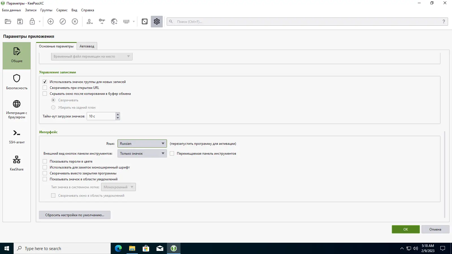Click the Отмена cancel button
This screenshot has height=254, width=452.
pyautogui.click(x=435, y=229)
